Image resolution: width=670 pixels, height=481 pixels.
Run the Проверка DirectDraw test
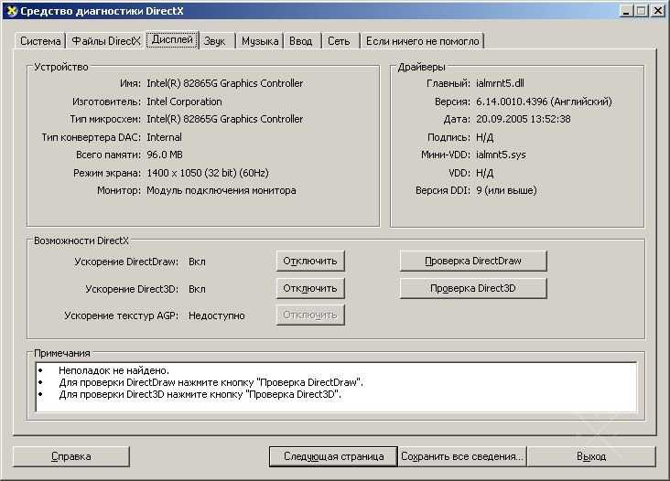coord(473,261)
